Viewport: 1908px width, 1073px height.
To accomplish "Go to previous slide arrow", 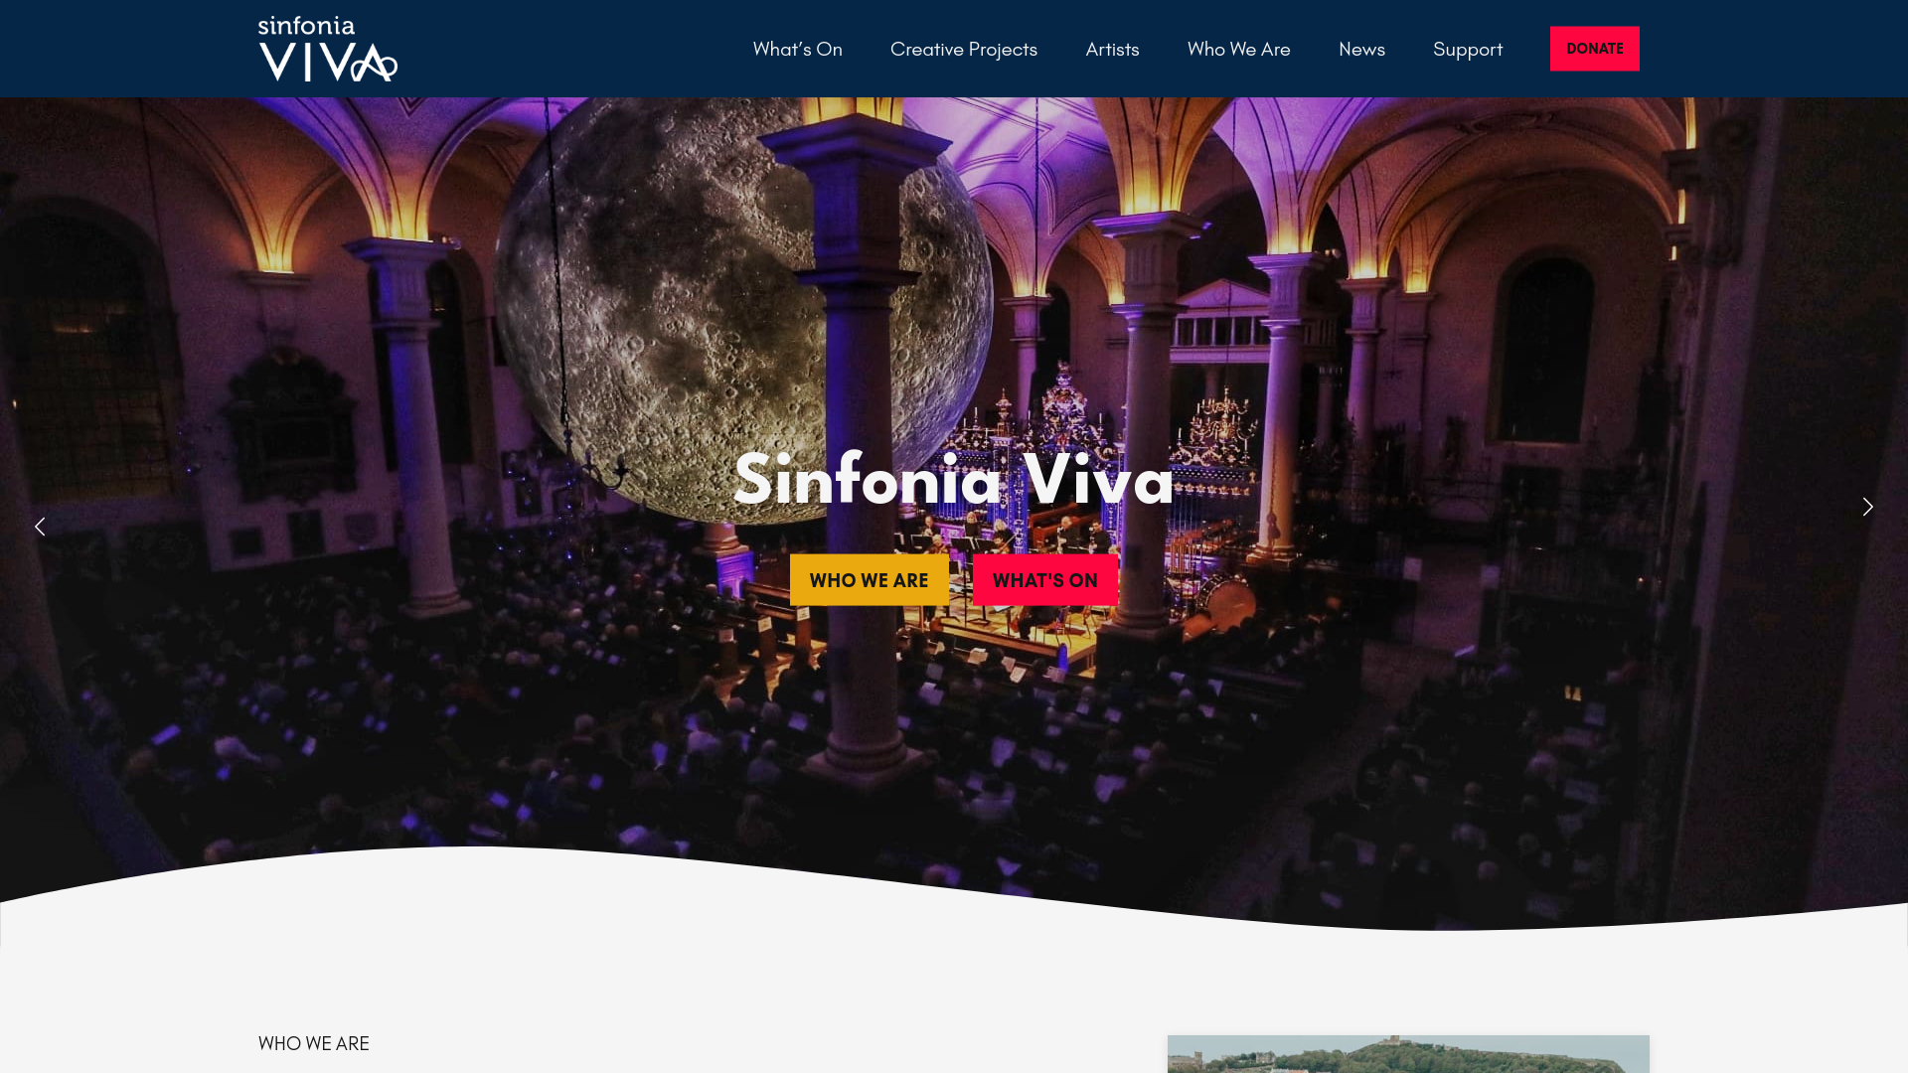I will click(40, 527).
